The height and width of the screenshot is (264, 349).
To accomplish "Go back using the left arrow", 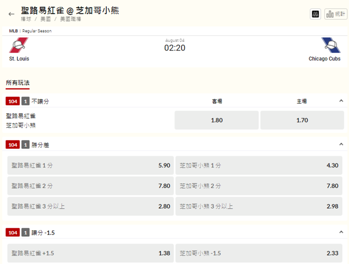I will click(x=11, y=14).
